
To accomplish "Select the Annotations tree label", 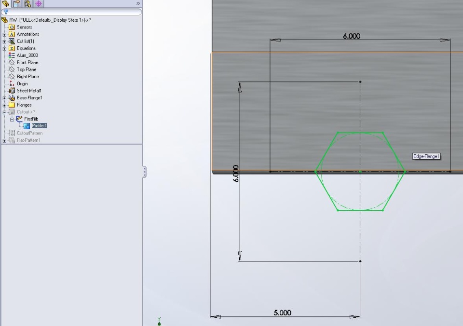I will pyautogui.click(x=28, y=34).
